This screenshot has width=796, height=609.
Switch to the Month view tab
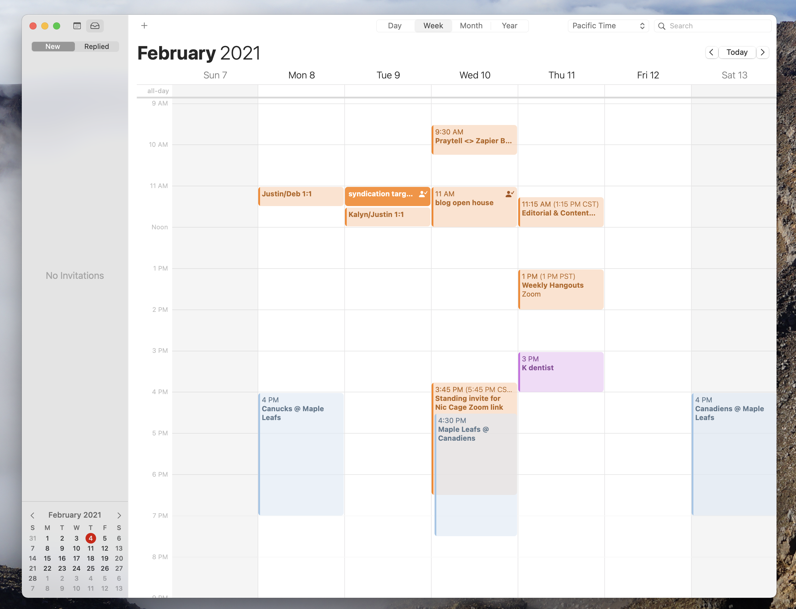pyautogui.click(x=471, y=26)
